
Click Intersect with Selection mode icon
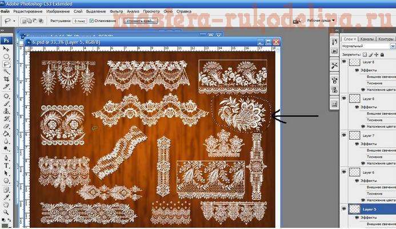[x=41, y=21]
